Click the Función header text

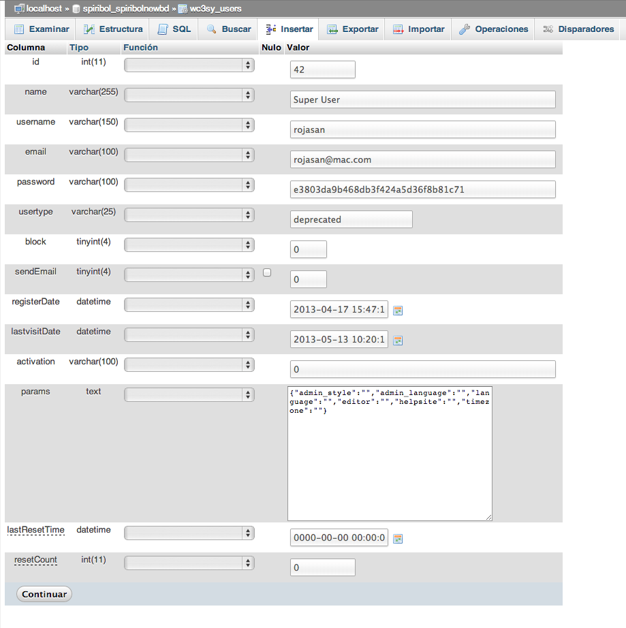pyautogui.click(x=140, y=47)
